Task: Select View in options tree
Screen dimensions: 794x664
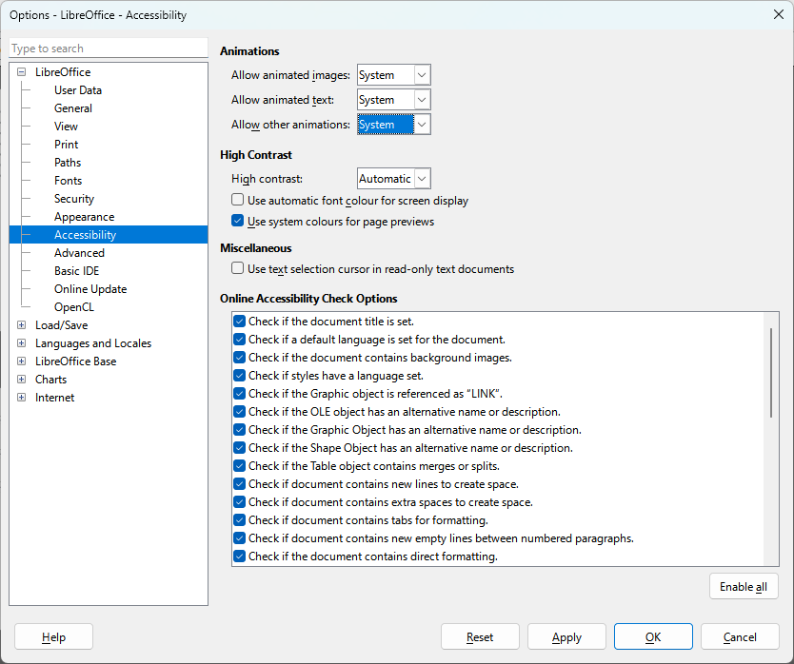Action: tap(66, 126)
